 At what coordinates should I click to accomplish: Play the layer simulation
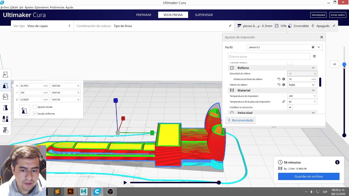tap(125, 183)
